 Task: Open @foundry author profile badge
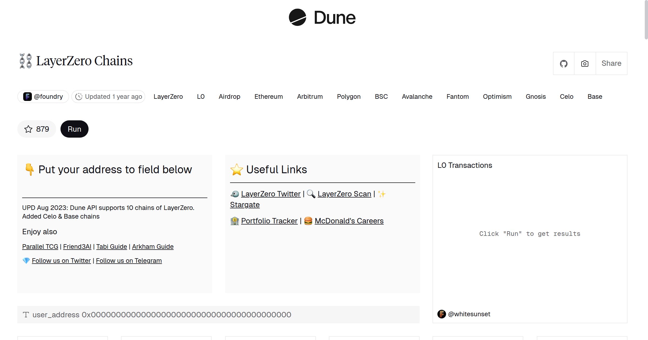pos(43,97)
